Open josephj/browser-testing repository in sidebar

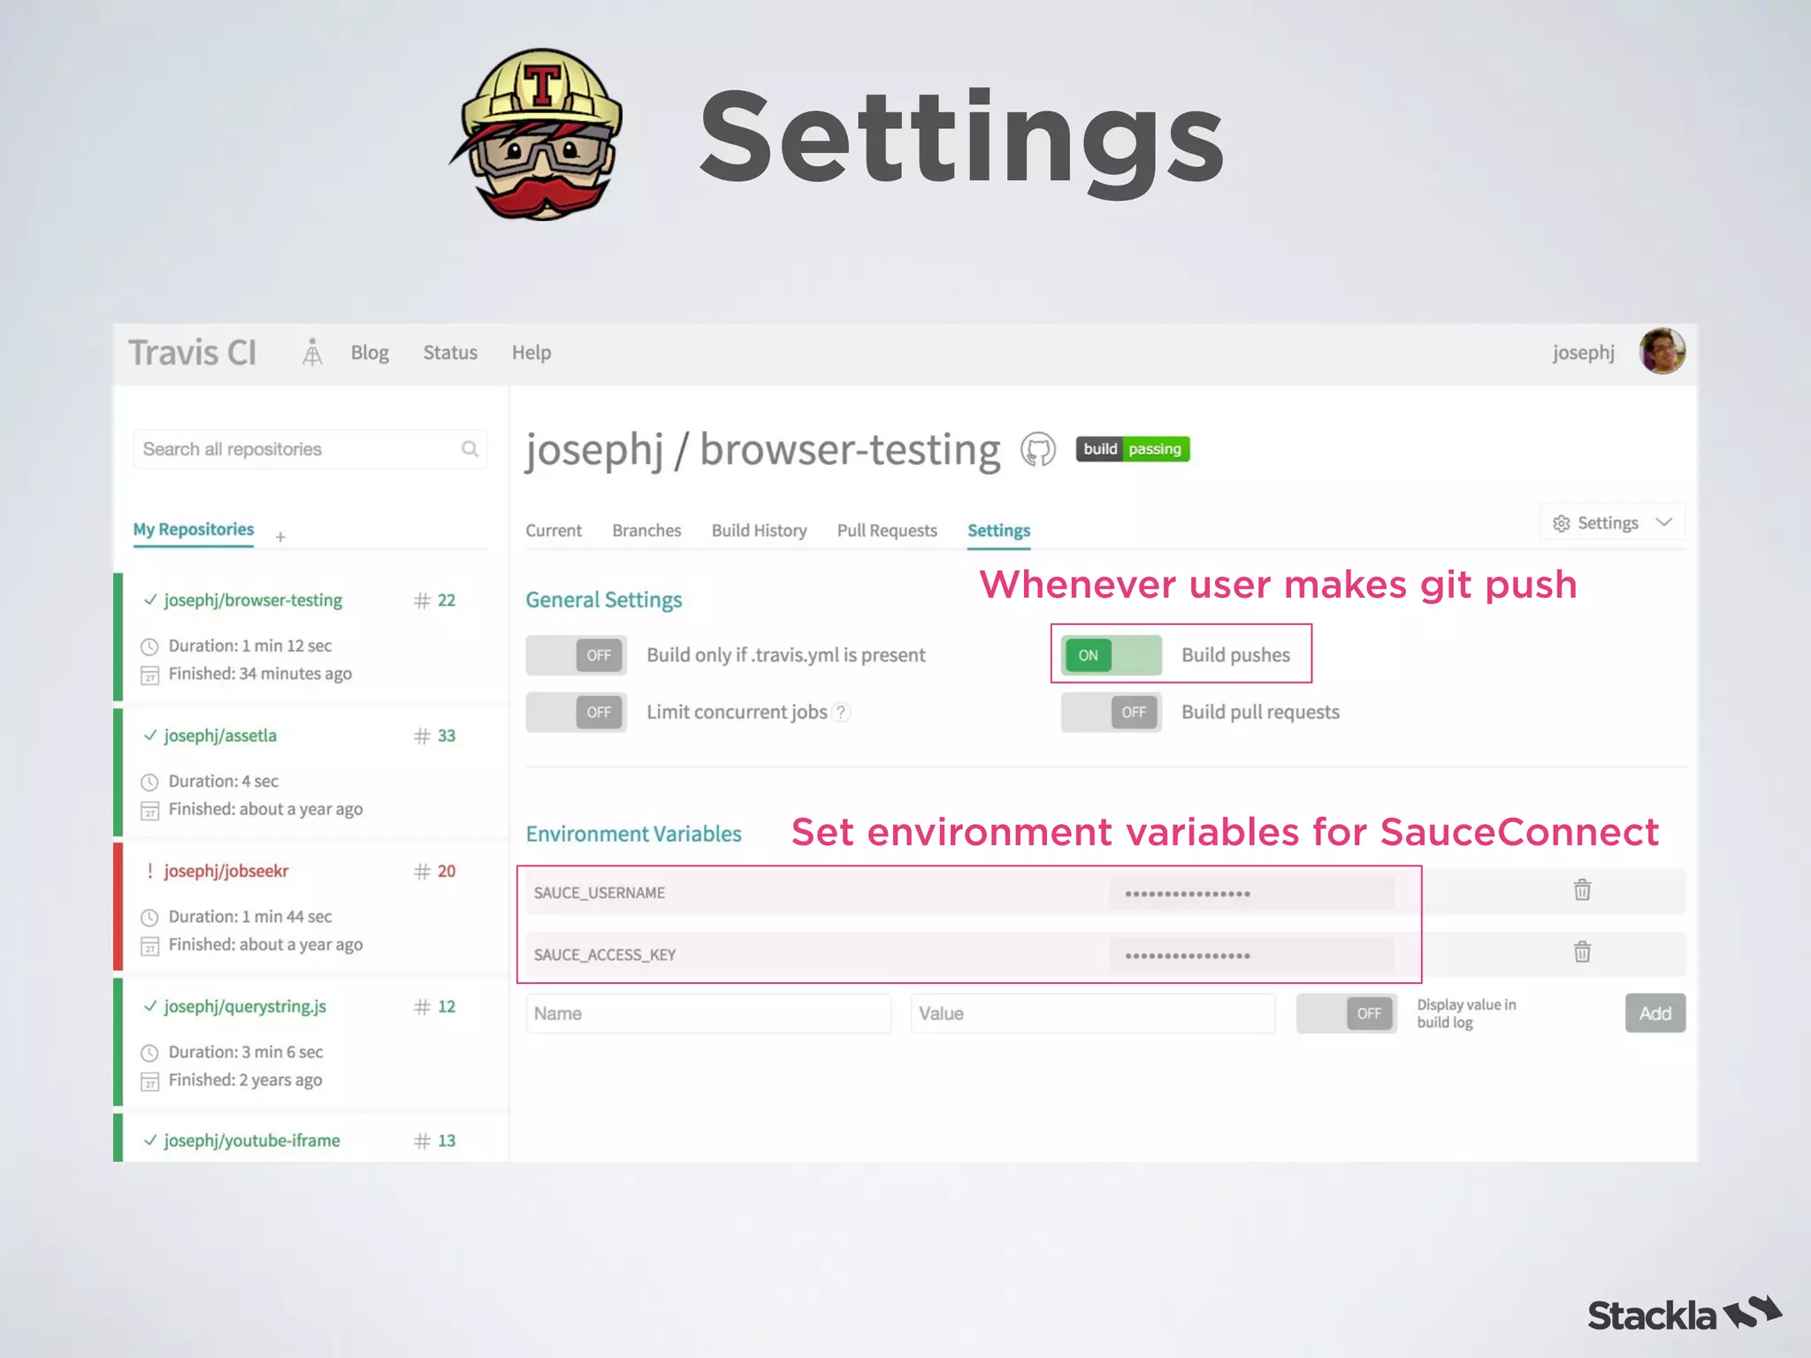[253, 600]
